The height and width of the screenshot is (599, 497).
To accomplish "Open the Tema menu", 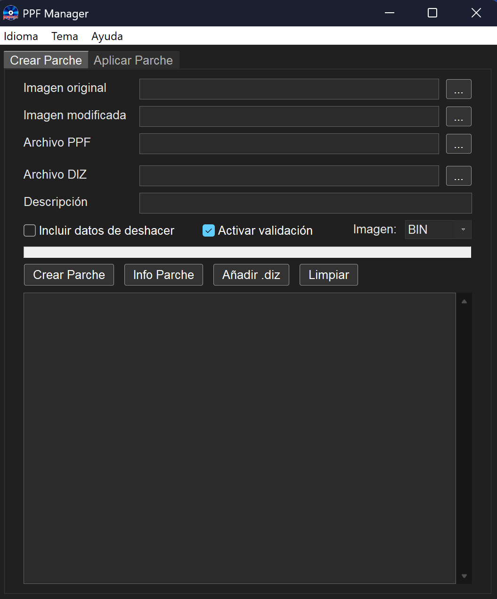I will tap(65, 36).
